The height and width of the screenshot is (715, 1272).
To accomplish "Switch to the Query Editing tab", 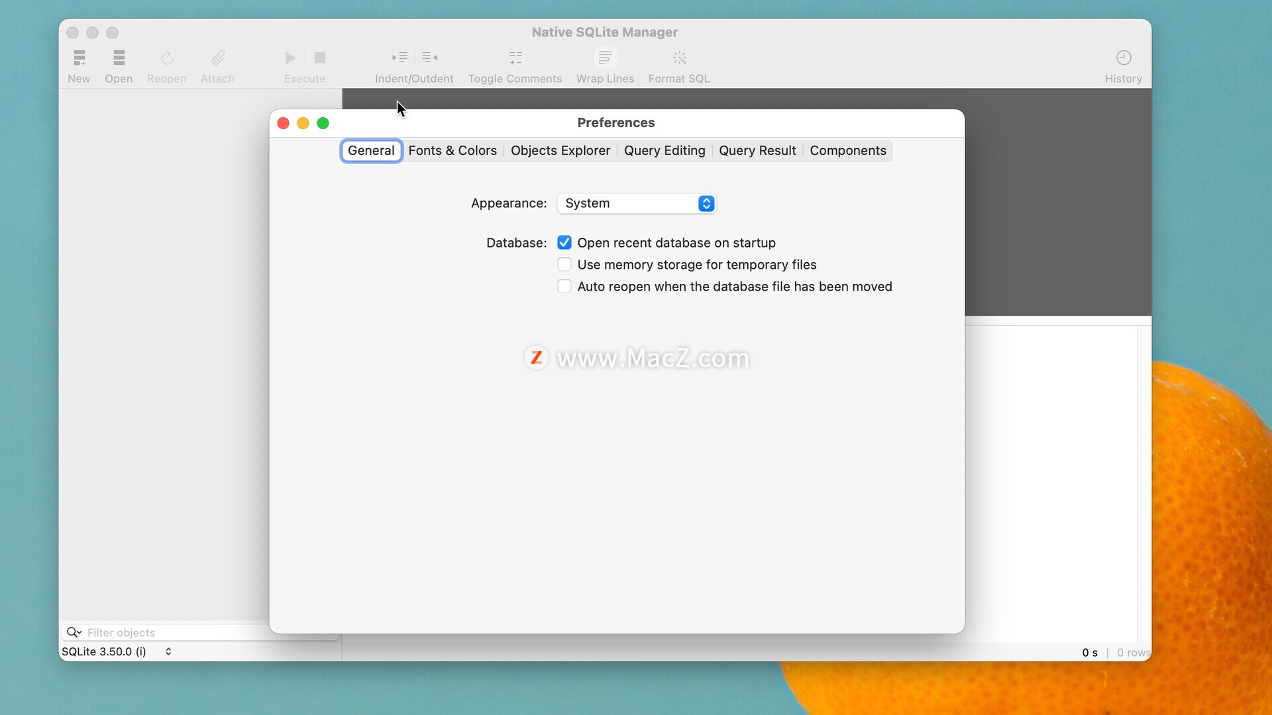I will click(664, 151).
